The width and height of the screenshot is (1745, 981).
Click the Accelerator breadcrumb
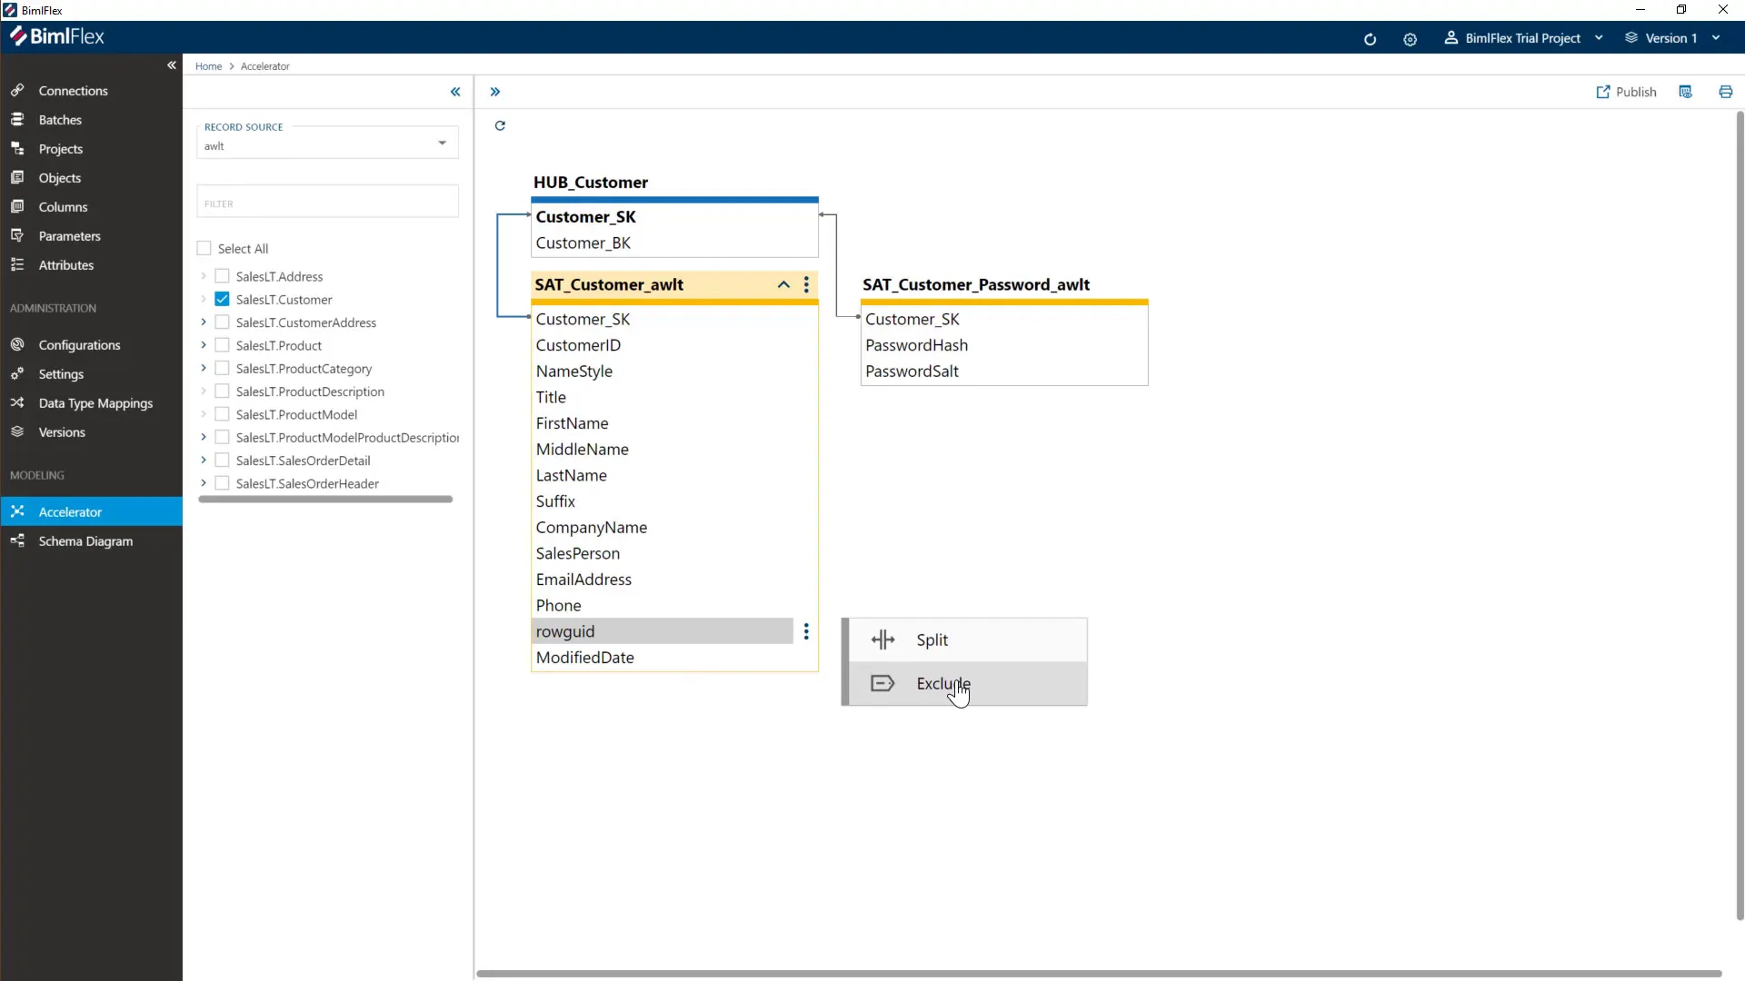point(265,66)
